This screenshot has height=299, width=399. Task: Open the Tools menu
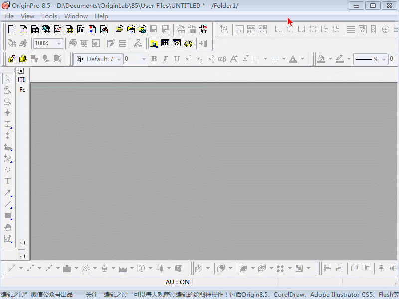49,16
